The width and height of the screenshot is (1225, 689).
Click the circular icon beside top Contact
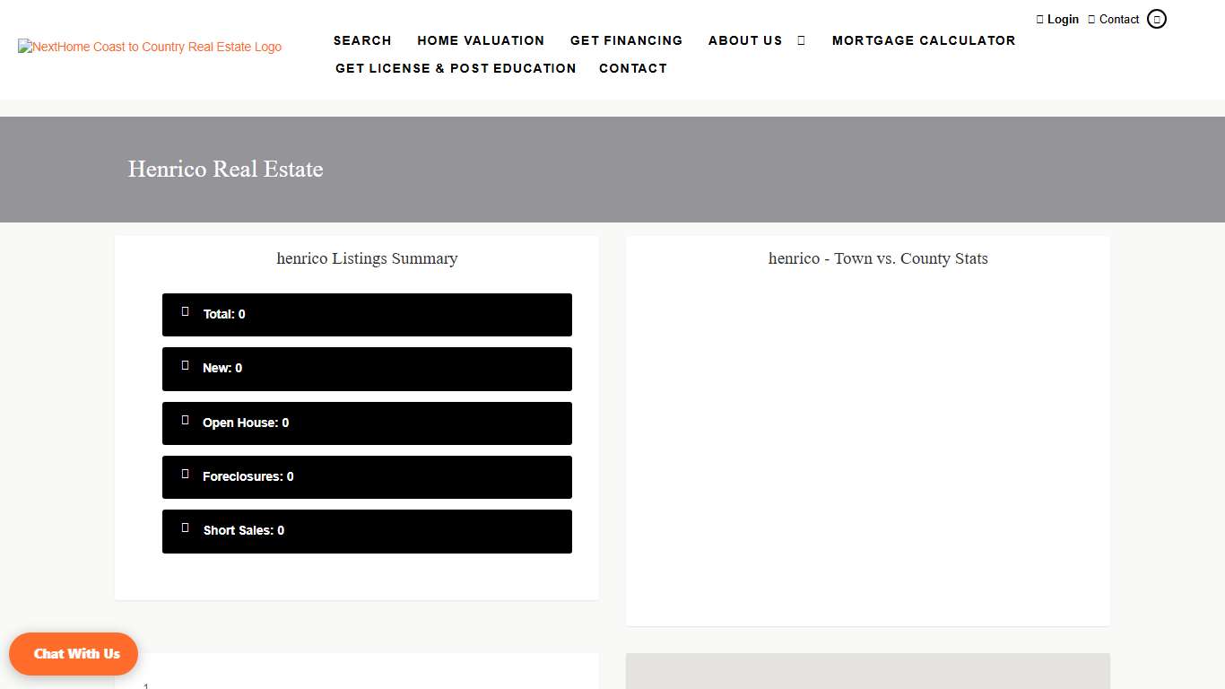tap(1157, 19)
